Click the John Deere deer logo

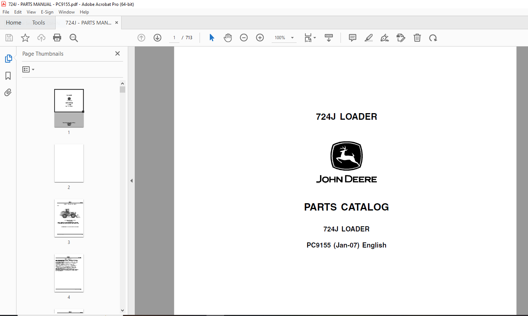[346, 156]
